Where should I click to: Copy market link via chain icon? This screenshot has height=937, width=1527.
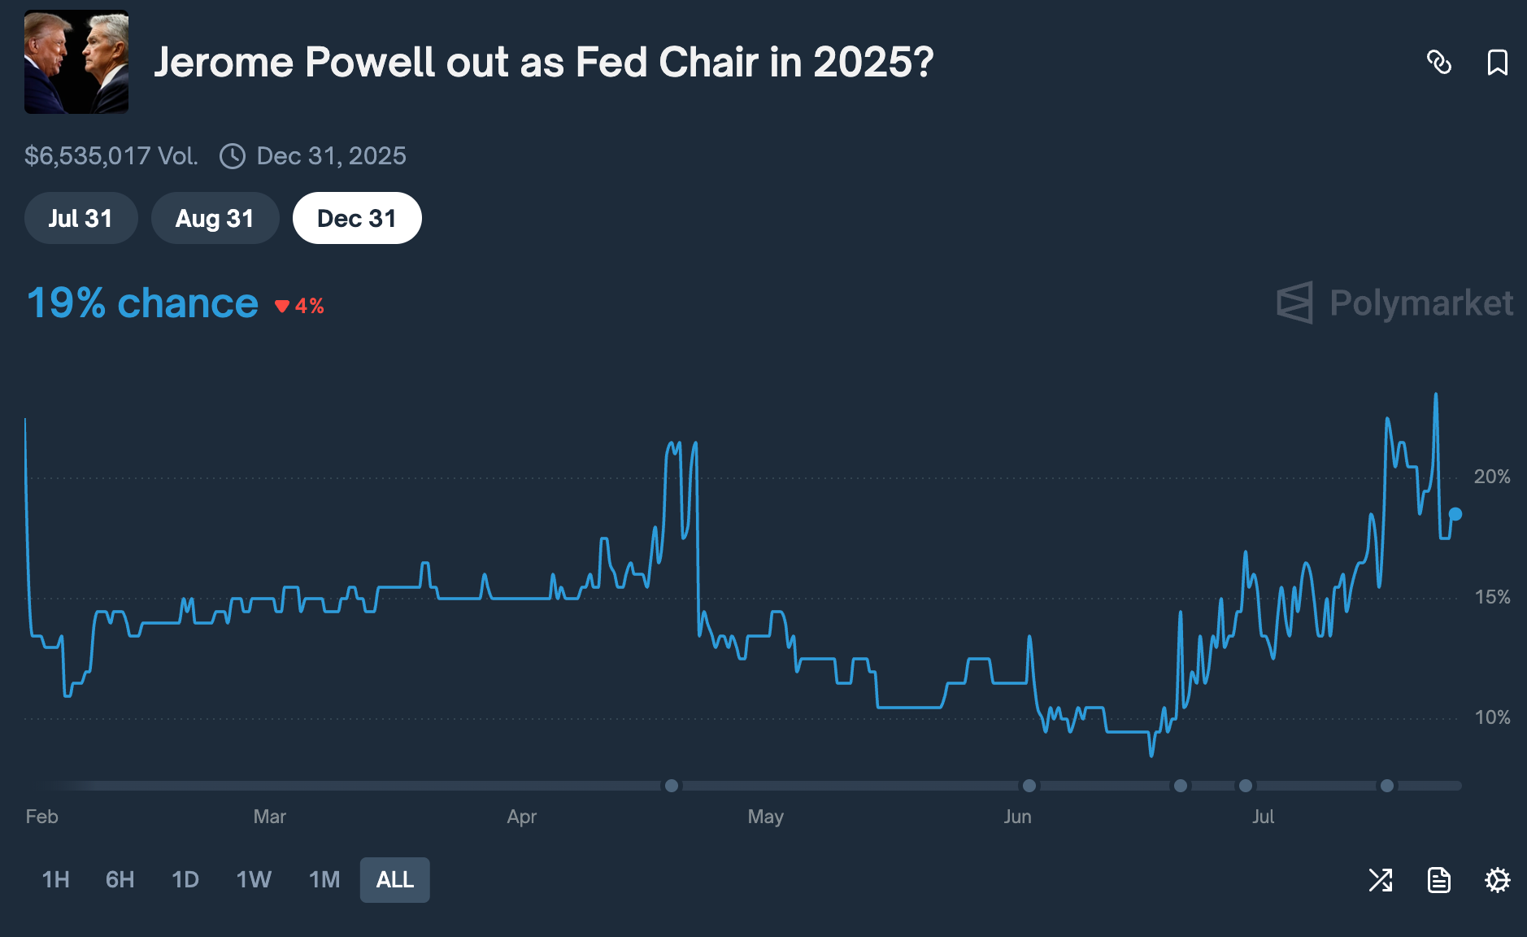tap(1439, 62)
